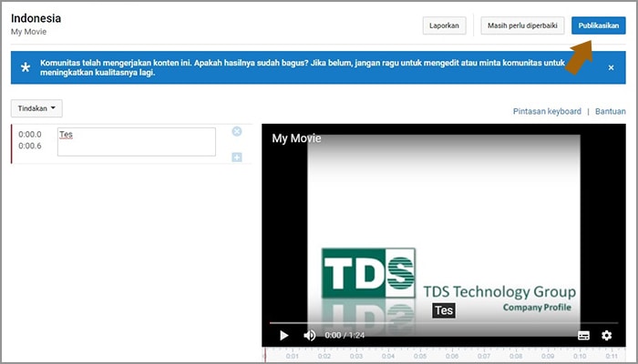Open video player settings gear

(x=607, y=335)
